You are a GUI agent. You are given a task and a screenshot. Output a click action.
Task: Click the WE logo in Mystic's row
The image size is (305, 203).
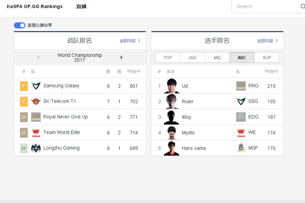coord(241,133)
